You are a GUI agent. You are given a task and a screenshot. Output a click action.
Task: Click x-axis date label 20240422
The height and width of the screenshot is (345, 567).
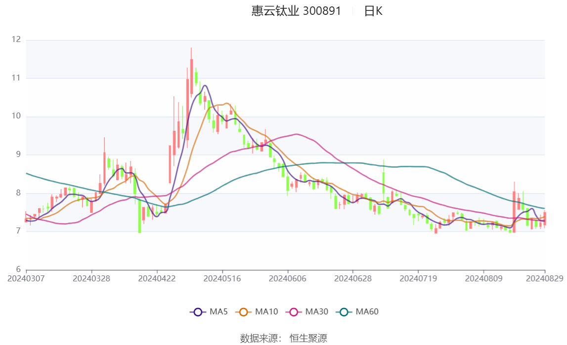[157, 278]
